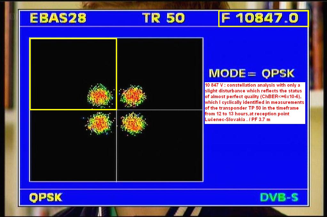Click the upper-right constellation point cluster
327x217 pixels.
(x=132, y=95)
